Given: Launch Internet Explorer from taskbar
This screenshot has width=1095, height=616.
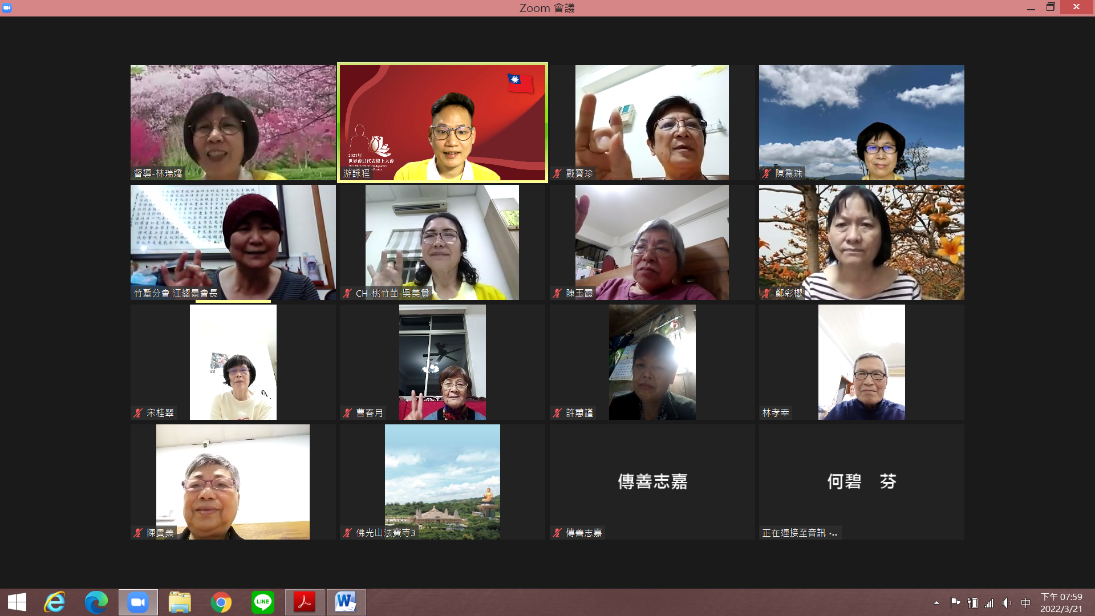Looking at the screenshot, I should click(x=55, y=602).
